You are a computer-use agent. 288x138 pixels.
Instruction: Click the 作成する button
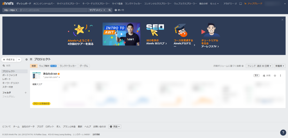pos(9,60)
